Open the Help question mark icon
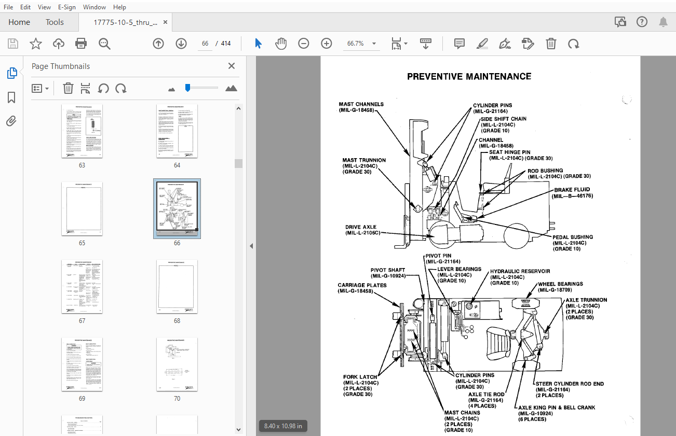This screenshot has width=676, height=436. click(x=642, y=22)
